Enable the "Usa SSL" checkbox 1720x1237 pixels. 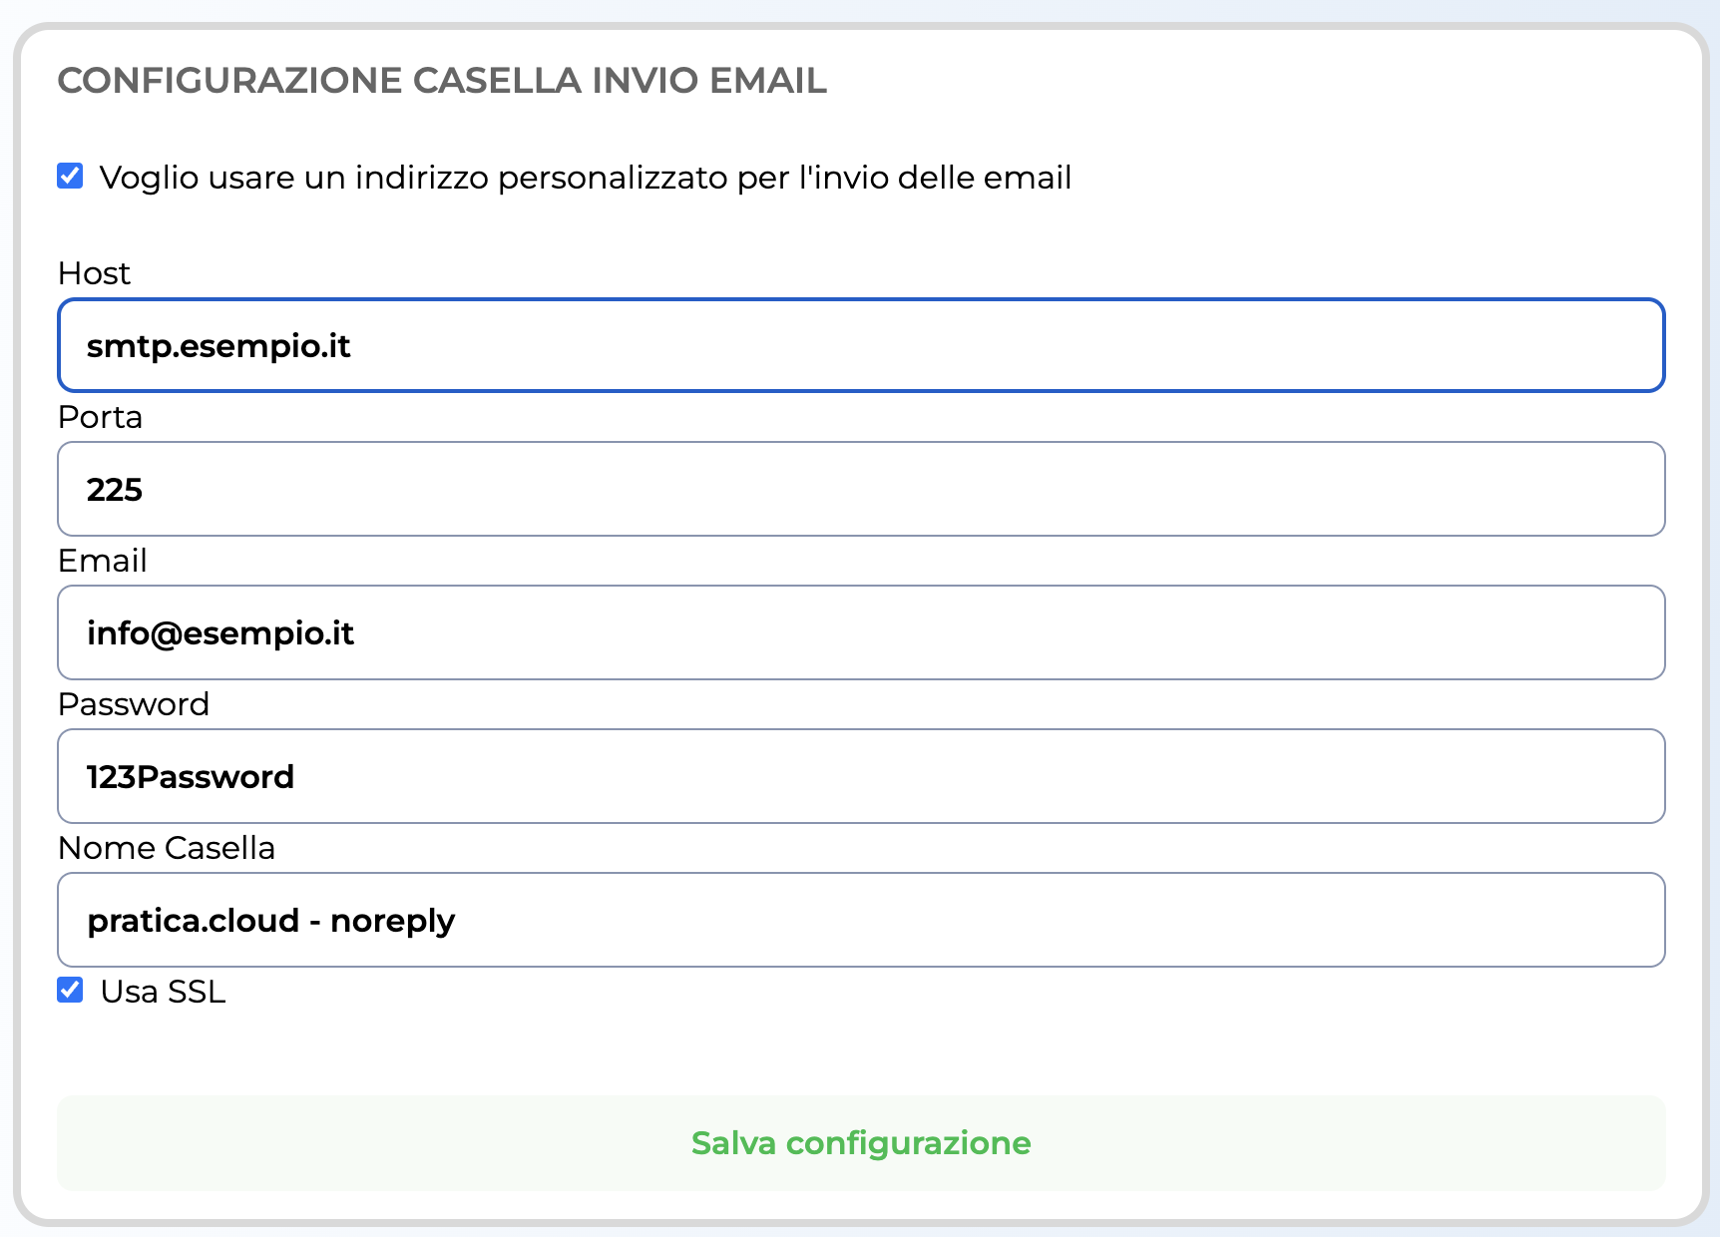(70, 991)
